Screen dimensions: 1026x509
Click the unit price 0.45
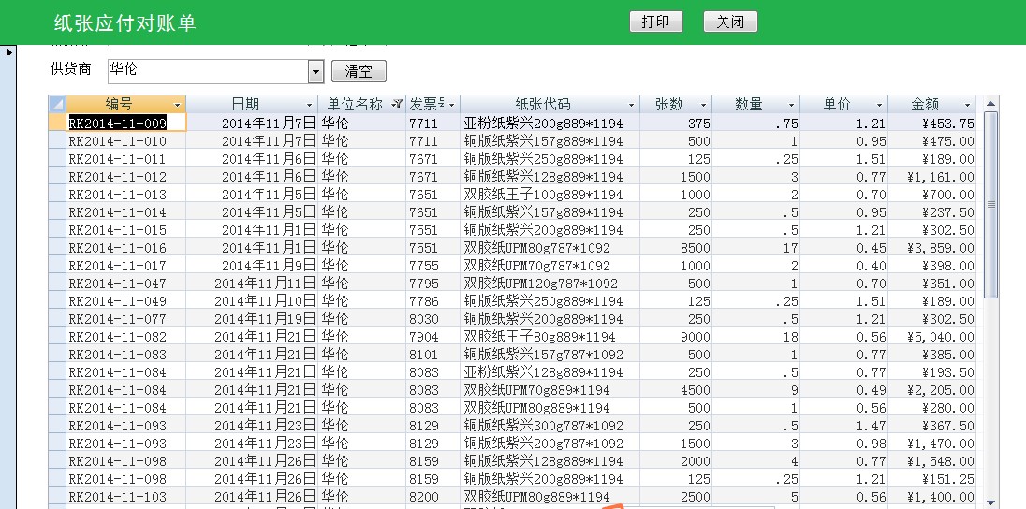tap(844, 248)
